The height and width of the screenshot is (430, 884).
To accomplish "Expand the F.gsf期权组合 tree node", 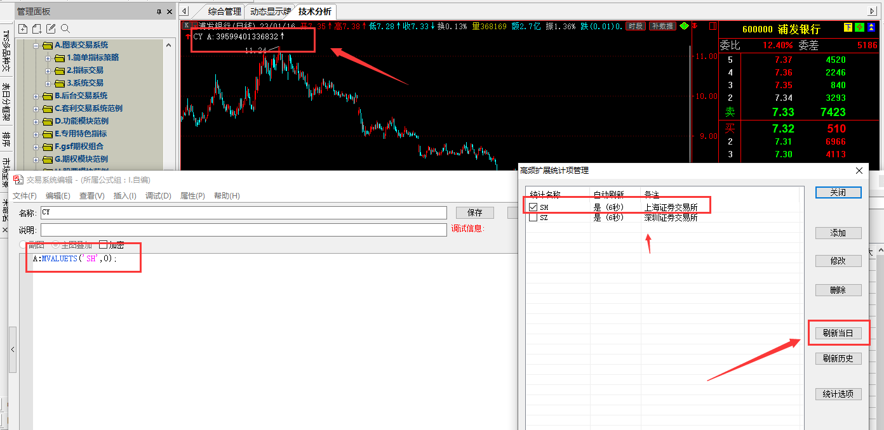I will (36, 147).
